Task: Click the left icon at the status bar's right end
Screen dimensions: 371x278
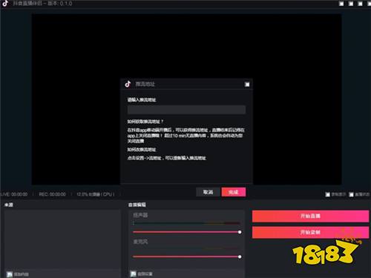Action: [327, 194]
